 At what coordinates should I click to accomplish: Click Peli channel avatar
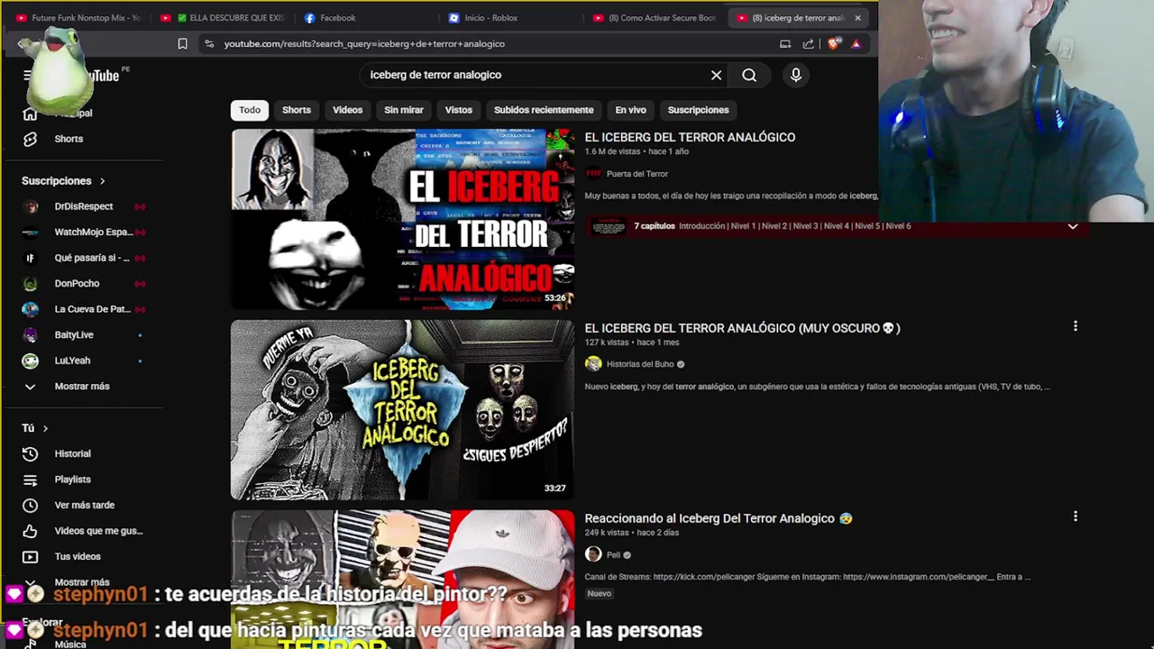[593, 554]
